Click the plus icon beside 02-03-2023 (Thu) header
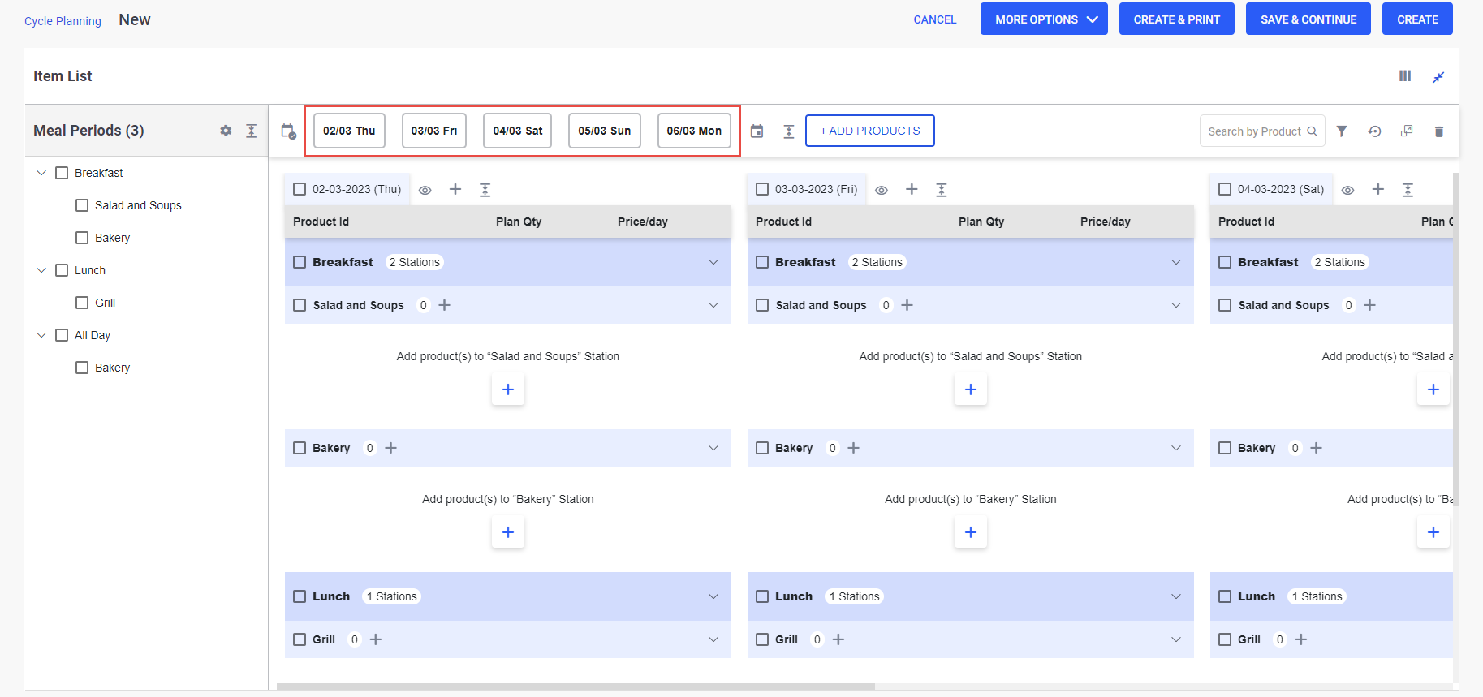 click(x=455, y=189)
